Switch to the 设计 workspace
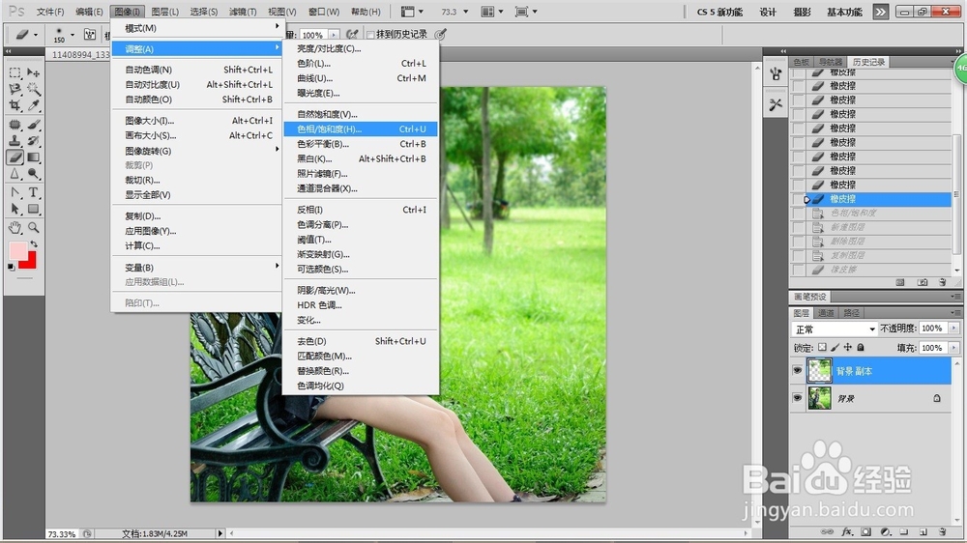This screenshot has width=967, height=543. pyautogui.click(x=768, y=12)
